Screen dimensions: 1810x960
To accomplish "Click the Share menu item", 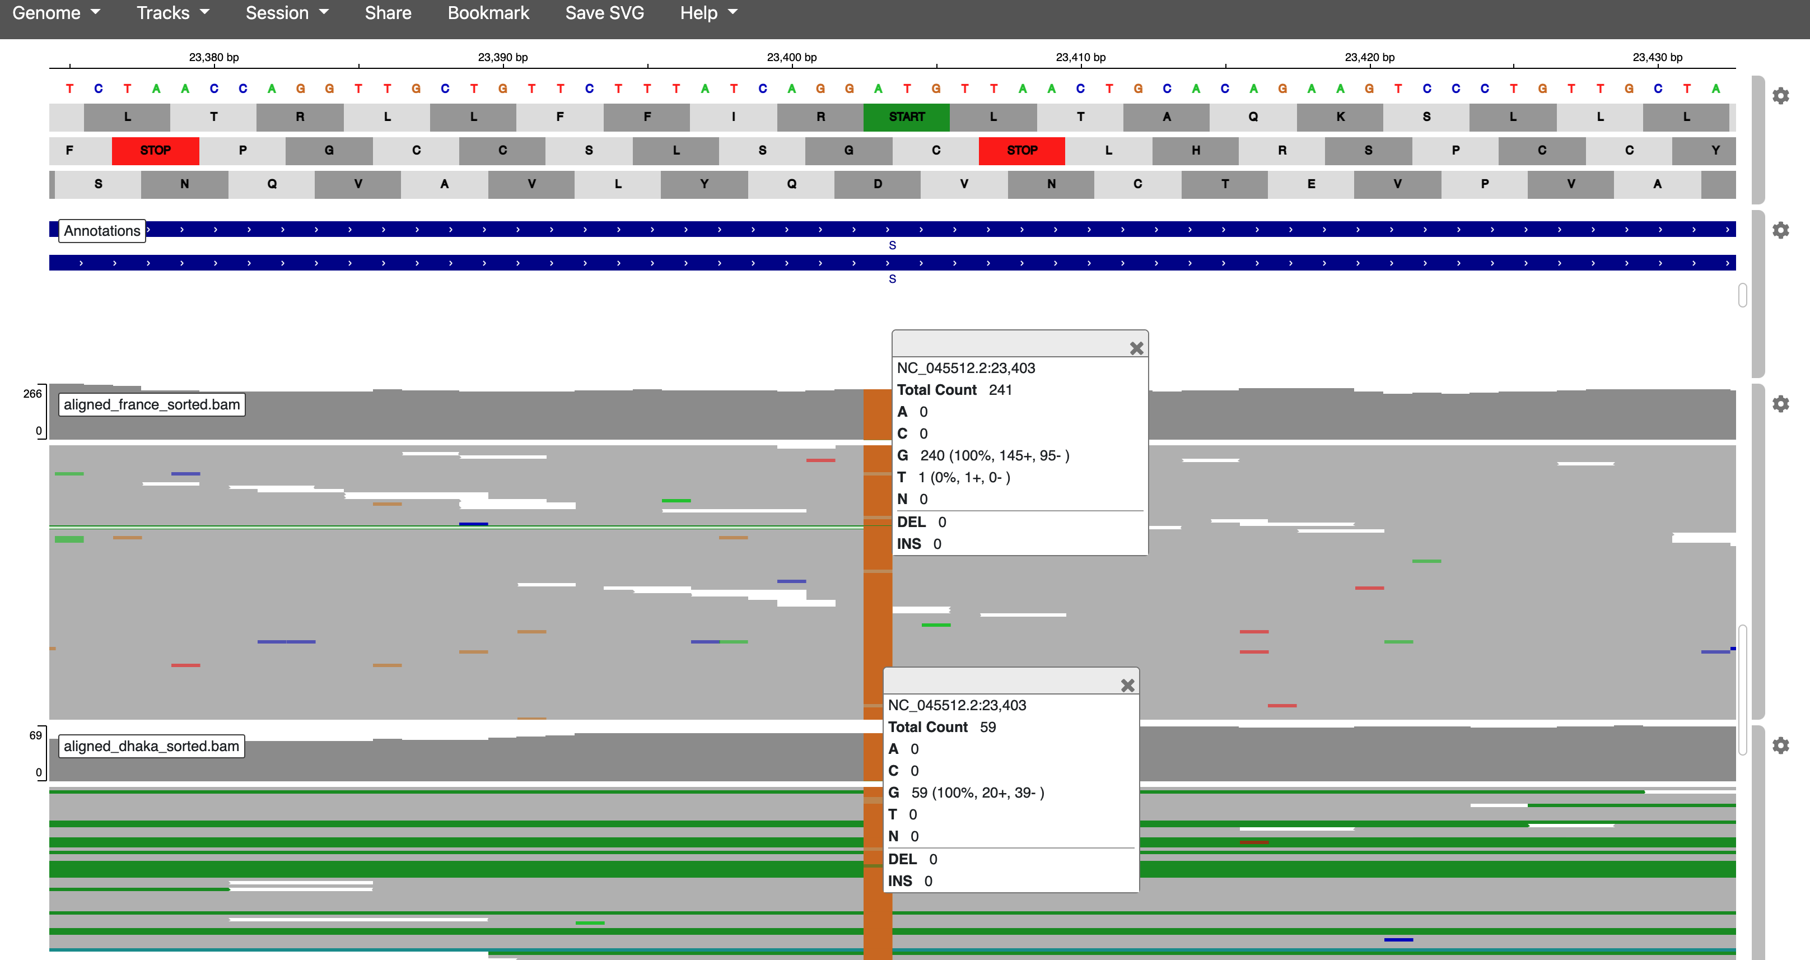I will click(388, 13).
